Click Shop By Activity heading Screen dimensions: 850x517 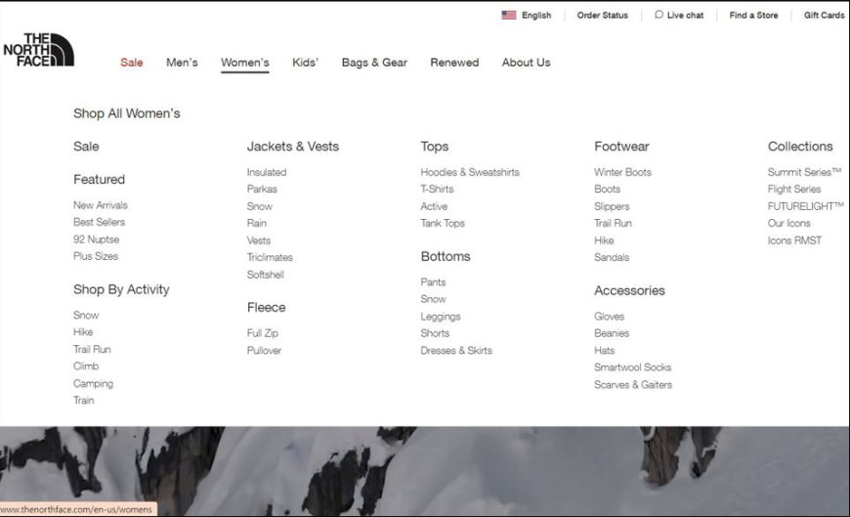tap(121, 289)
